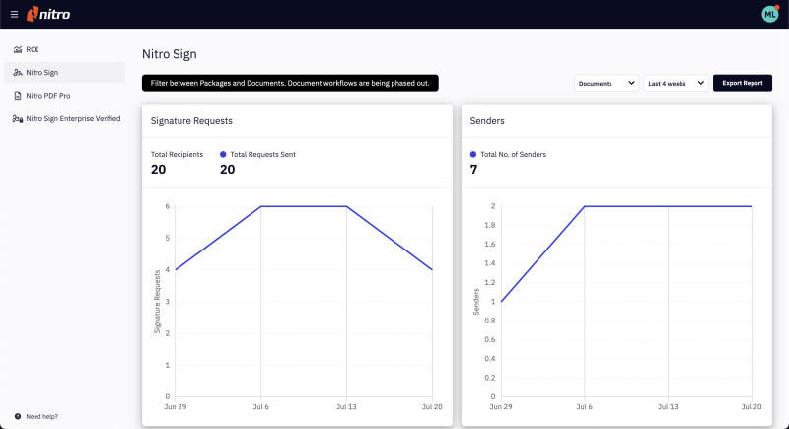Click the Nitro logo
The width and height of the screenshot is (789, 429).
48,14
